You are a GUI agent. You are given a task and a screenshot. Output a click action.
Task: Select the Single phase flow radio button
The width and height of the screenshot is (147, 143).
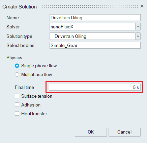pos(17,66)
